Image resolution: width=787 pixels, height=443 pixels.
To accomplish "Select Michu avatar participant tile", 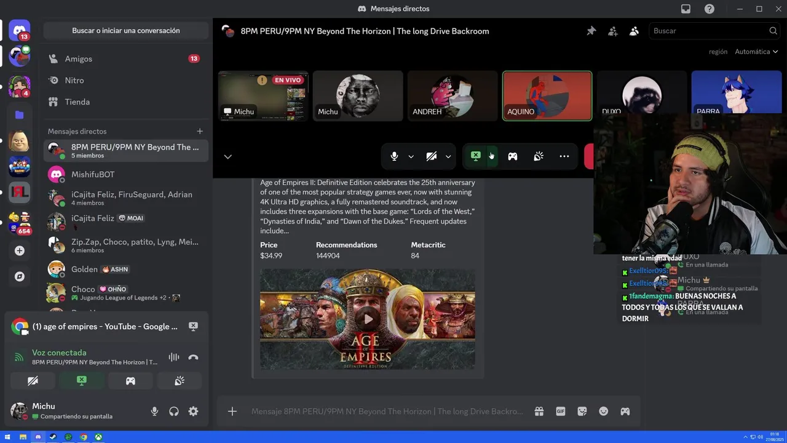I will tap(358, 95).
